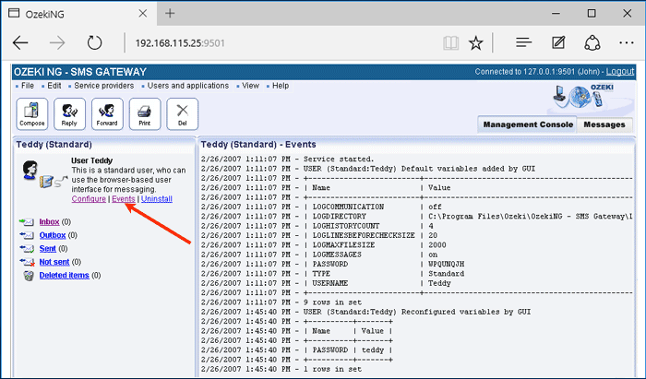The image size is (646, 379).
Task: Click the browser refresh icon
Action: pyautogui.click(x=94, y=42)
